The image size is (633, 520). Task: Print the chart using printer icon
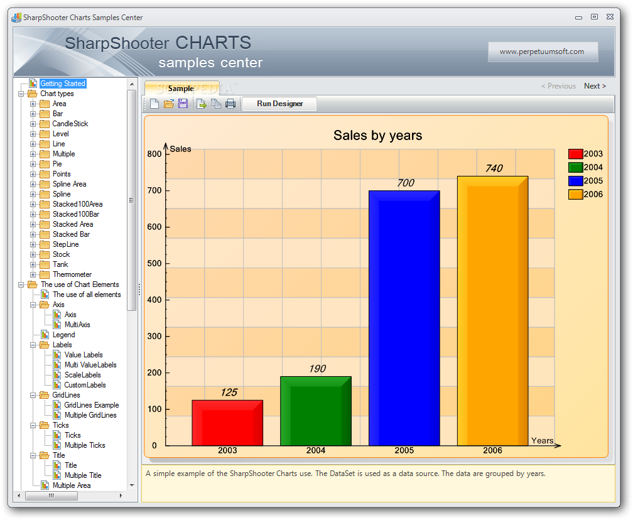click(x=230, y=104)
